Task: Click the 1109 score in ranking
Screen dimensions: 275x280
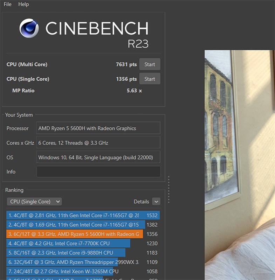Action: point(152,262)
